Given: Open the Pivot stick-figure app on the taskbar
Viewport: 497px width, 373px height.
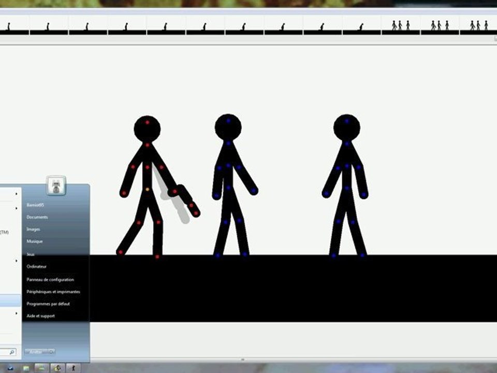Looking at the screenshot, I should tap(73, 368).
